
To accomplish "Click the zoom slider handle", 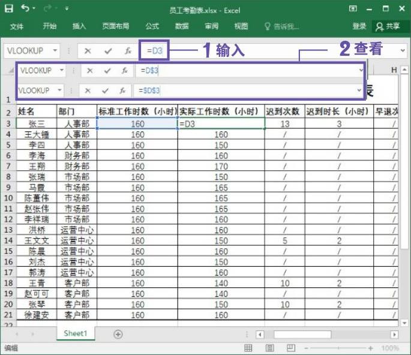I will click(339, 348).
